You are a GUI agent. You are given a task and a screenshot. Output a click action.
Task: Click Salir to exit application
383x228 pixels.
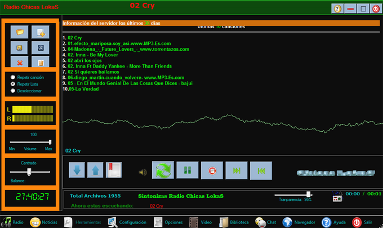point(362,222)
